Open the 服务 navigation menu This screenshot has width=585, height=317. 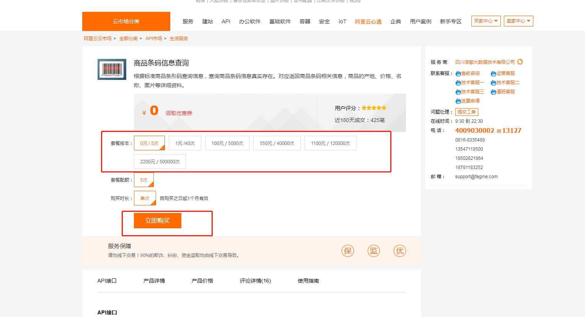(x=188, y=21)
